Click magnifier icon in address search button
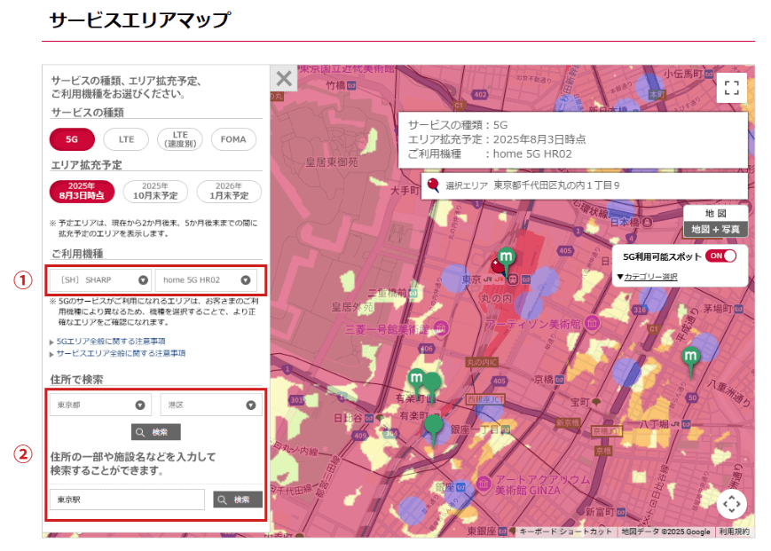This screenshot has height=551, width=771. tap(140, 432)
